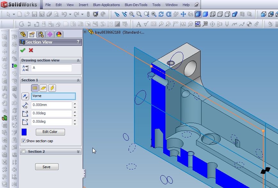This screenshot has height=188, width=278.
Task: Click the Zoom to Fit icon
Action: point(131,14)
